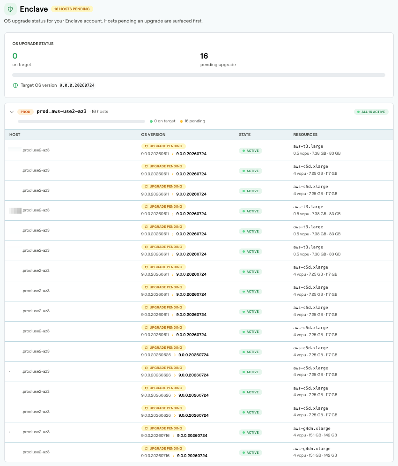Click the ALL 16 ACTIVE badge

[x=371, y=112]
